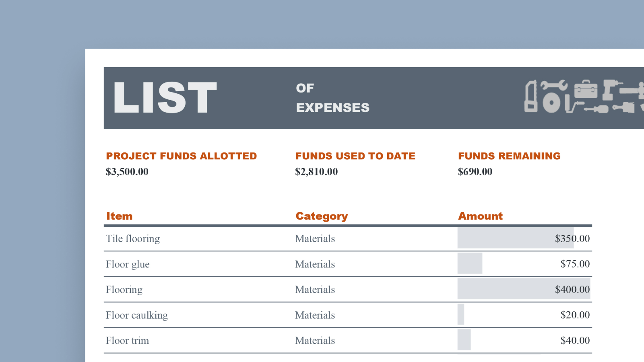Viewport: 644px width, 362px height.
Task: Select the Tile flooring item cell
Action: click(133, 239)
